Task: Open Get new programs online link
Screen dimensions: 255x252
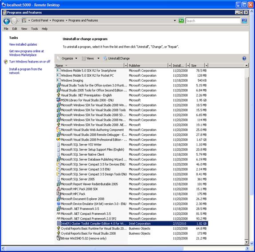Action: tap(26, 53)
